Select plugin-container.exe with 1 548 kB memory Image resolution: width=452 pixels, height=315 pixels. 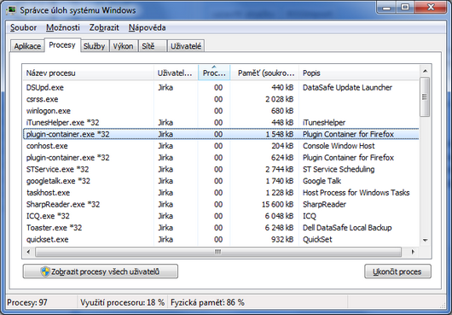pos(221,134)
